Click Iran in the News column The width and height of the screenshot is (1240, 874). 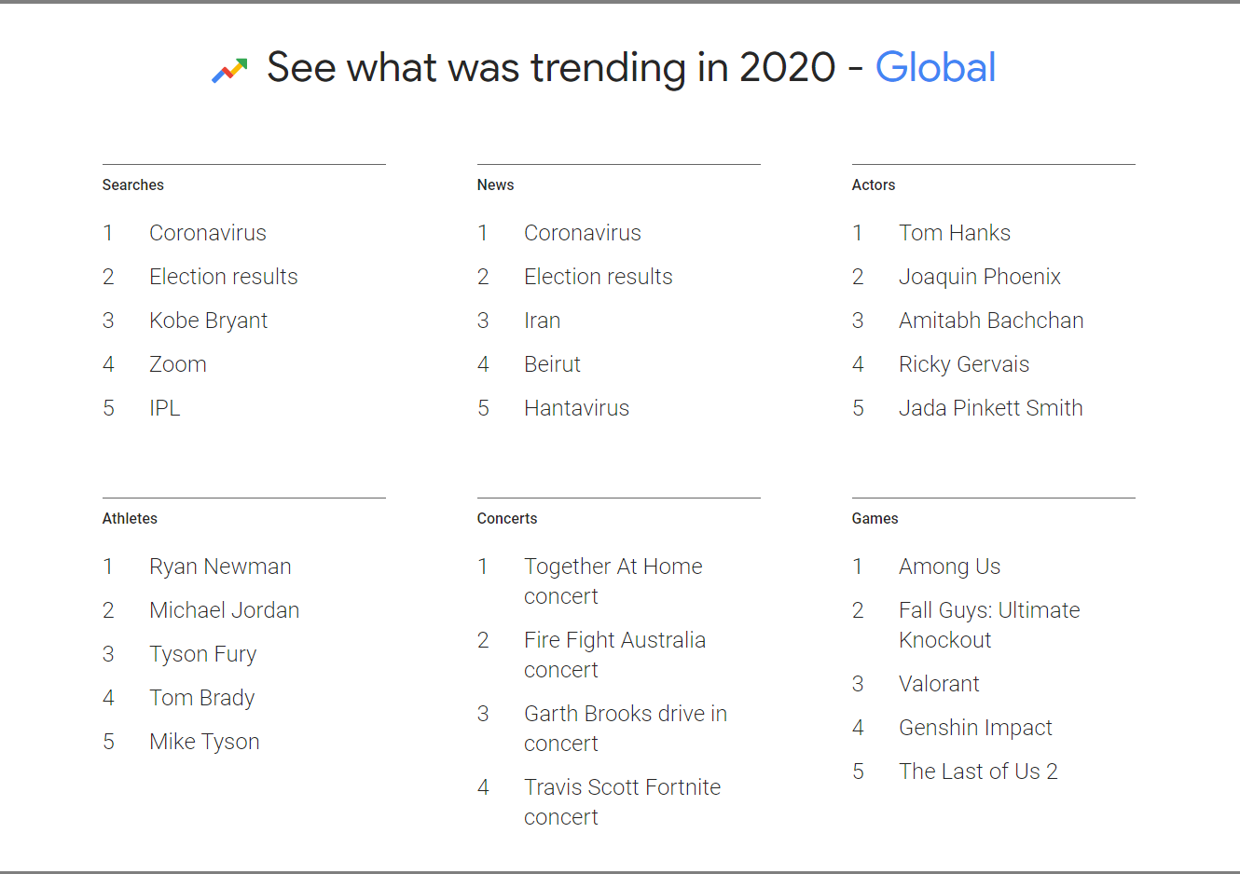tap(542, 320)
